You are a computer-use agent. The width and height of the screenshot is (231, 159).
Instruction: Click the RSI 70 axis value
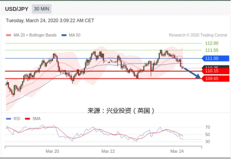click(x=208, y=127)
